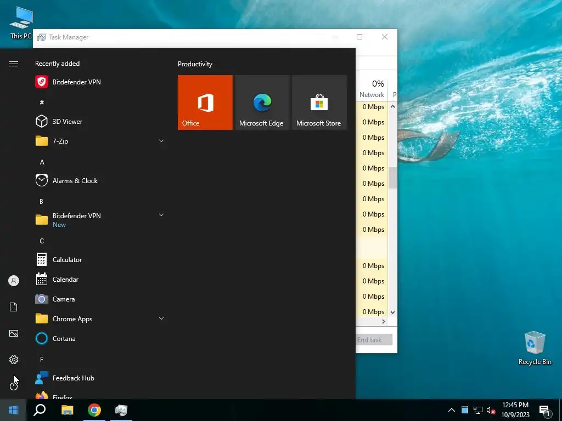Jump to letter index '#'
This screenshot has height=421, width=562.
point(42,103)
